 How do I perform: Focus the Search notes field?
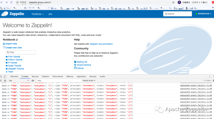coord(177,14)
